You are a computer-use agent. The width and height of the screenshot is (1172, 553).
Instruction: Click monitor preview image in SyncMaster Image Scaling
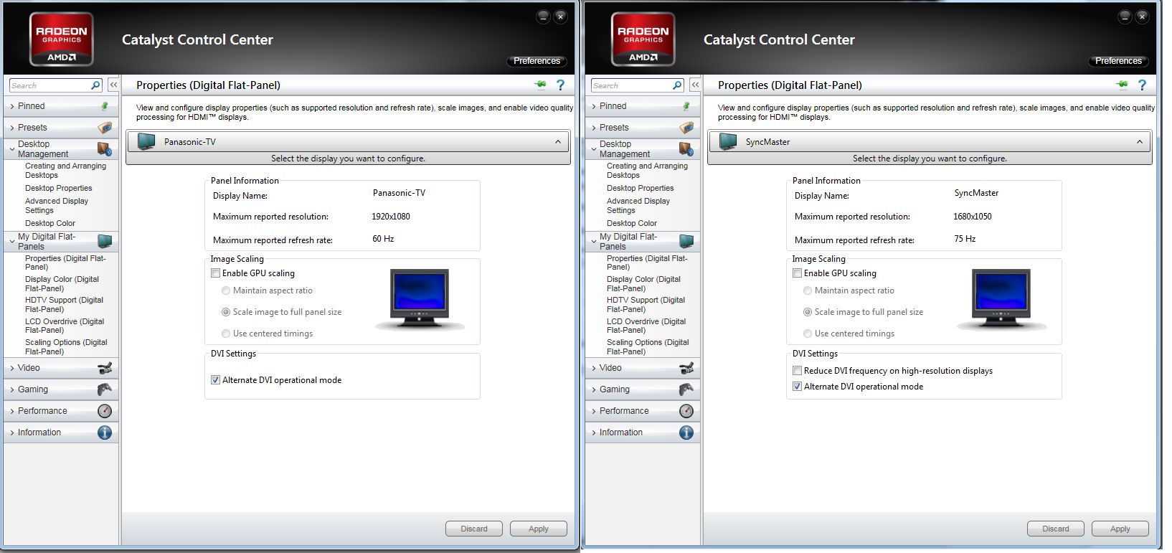click(1001, 299)
